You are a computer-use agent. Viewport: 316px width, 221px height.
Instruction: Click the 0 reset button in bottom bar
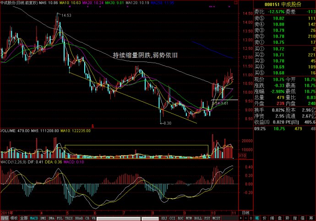pos(251,218)
